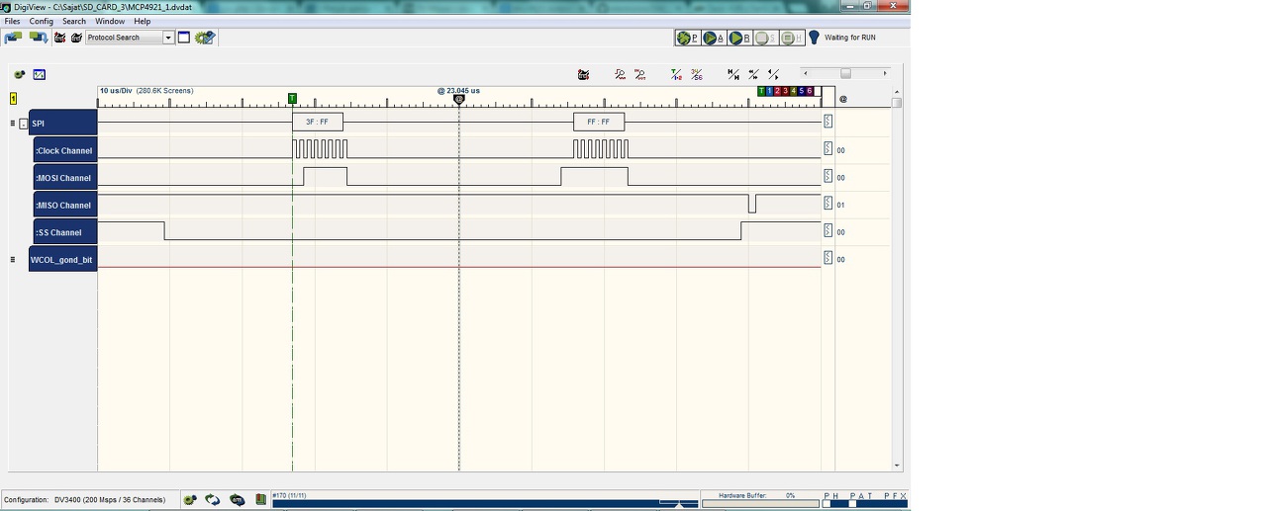Select the MISO Channel signal label
1267x511 pixels.
[x=65, y=206]
